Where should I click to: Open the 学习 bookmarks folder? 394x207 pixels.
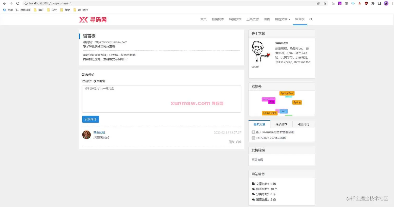40,10
